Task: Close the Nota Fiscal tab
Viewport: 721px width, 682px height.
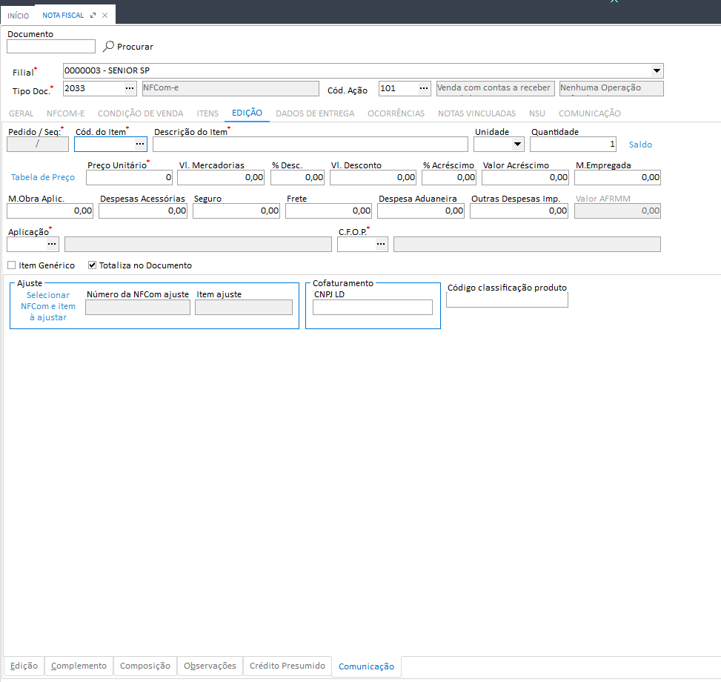Action: point(104,15)
